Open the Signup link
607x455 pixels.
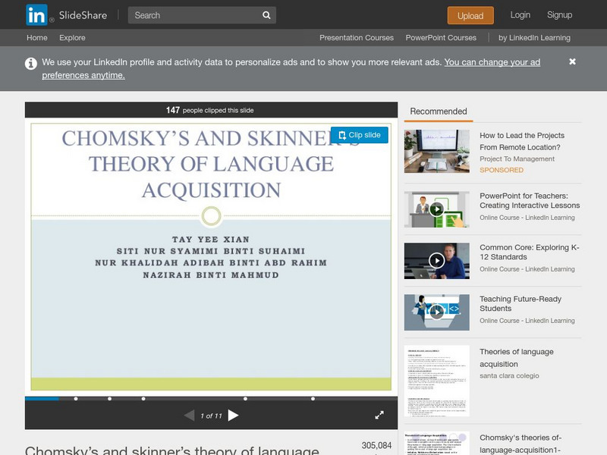(560, 15)
